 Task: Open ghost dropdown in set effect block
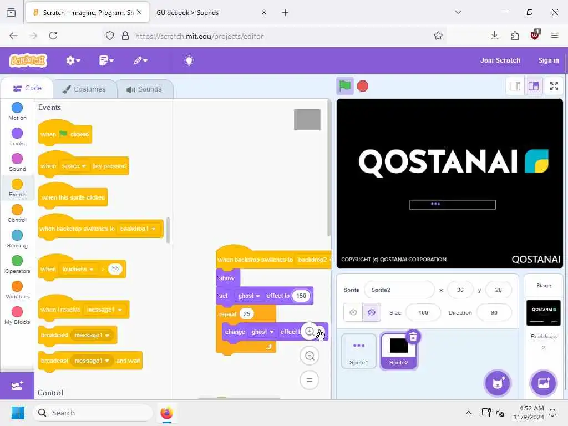click(x=249, y=296)
